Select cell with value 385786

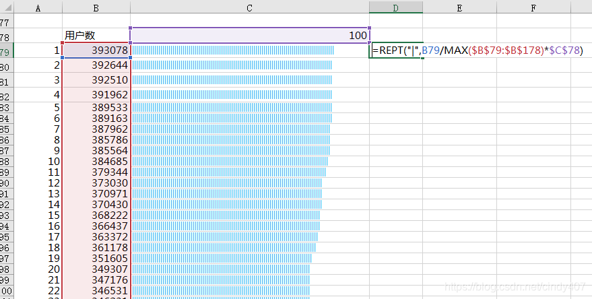click(x=96, y=140)
